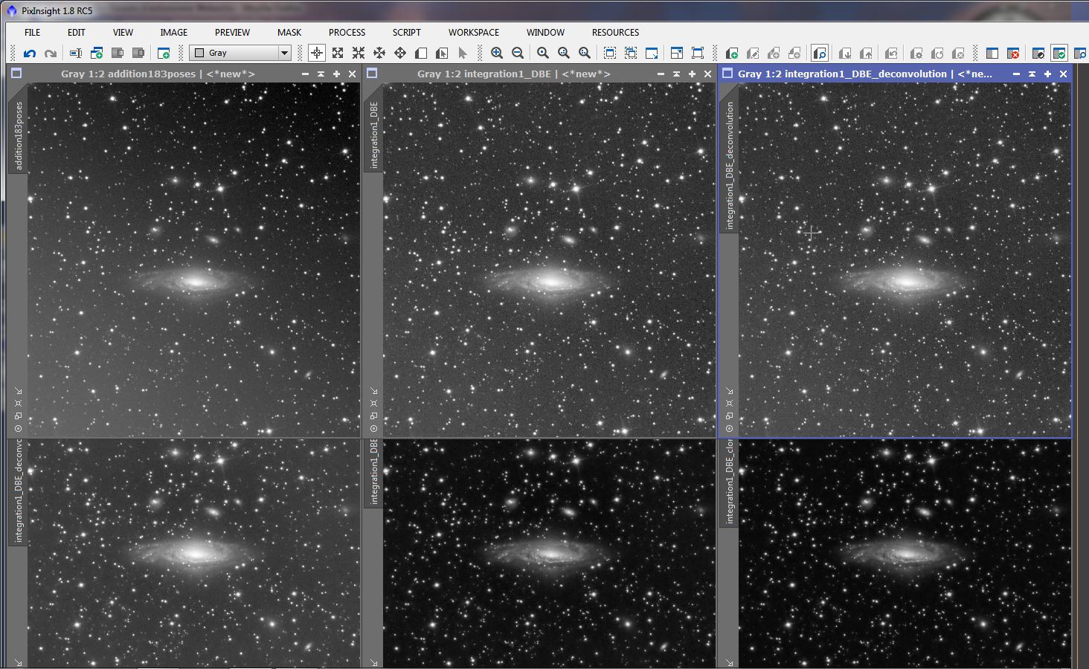Click the integration1_DBE window title text
The width and height of the screenshot is (1089, 669).
tap(514, 74)
